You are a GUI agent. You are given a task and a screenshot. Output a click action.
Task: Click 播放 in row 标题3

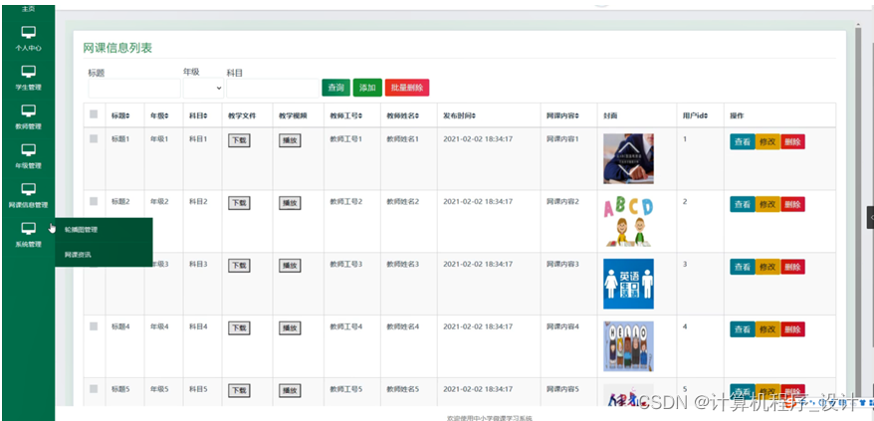click(290, 266)
